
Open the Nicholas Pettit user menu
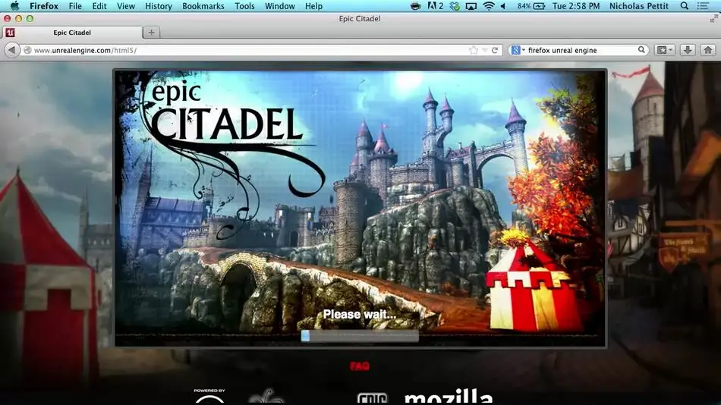tap(639, 6)
